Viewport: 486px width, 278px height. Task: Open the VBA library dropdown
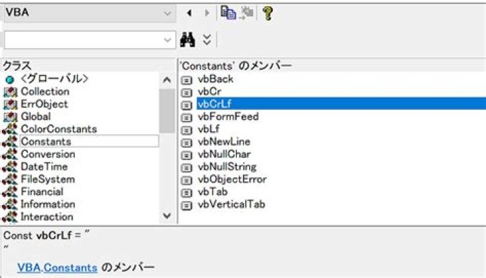(167, 13)
